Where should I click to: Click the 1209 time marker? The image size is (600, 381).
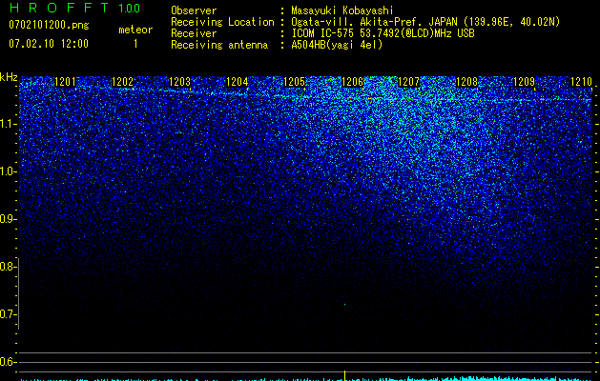524,82
